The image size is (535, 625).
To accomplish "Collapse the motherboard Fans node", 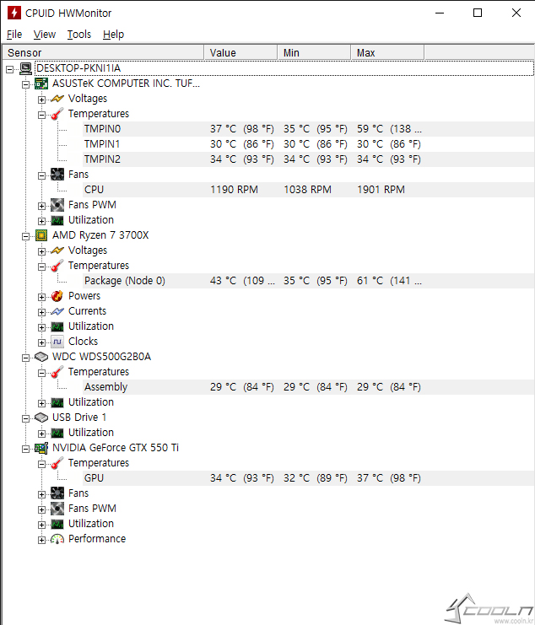I will click(x=41, y=175).
